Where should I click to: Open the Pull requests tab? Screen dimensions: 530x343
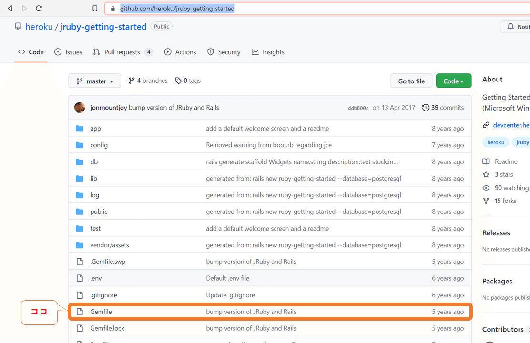(x=123, y=52)
